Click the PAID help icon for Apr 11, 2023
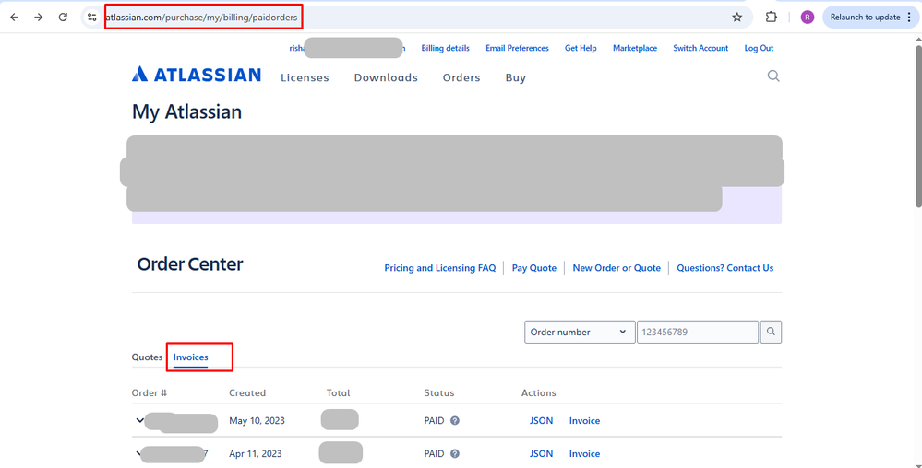Screen dimensions: 922x468 (x=454, y=453)
